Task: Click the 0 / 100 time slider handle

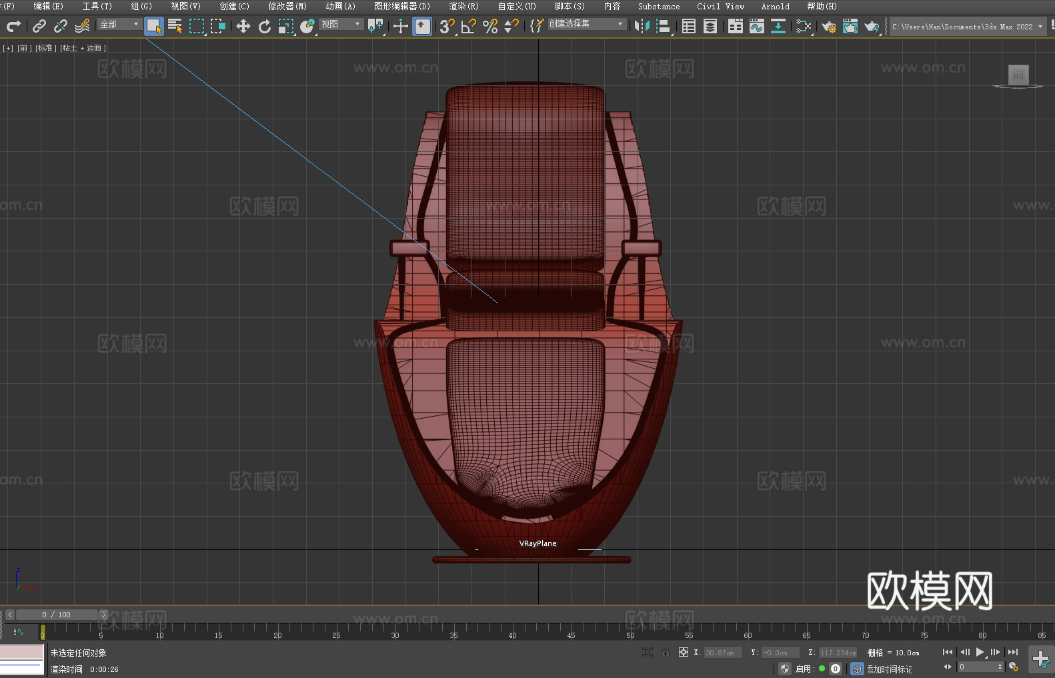Action: coord(57,615)
